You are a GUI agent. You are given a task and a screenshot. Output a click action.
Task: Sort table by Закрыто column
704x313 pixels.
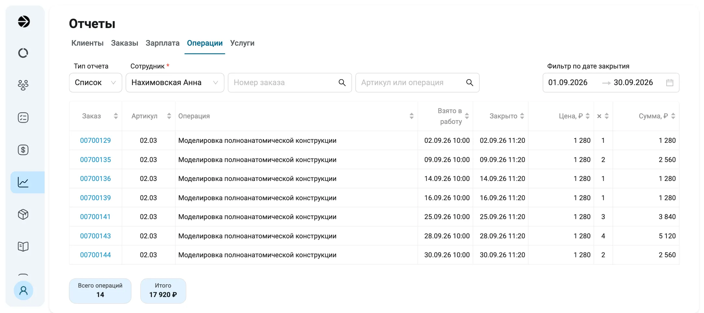pyautogui.click(x=522, y=116)
